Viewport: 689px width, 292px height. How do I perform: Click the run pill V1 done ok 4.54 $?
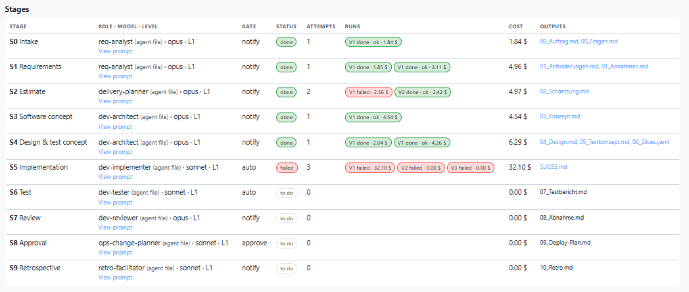(x=373, y=118)
